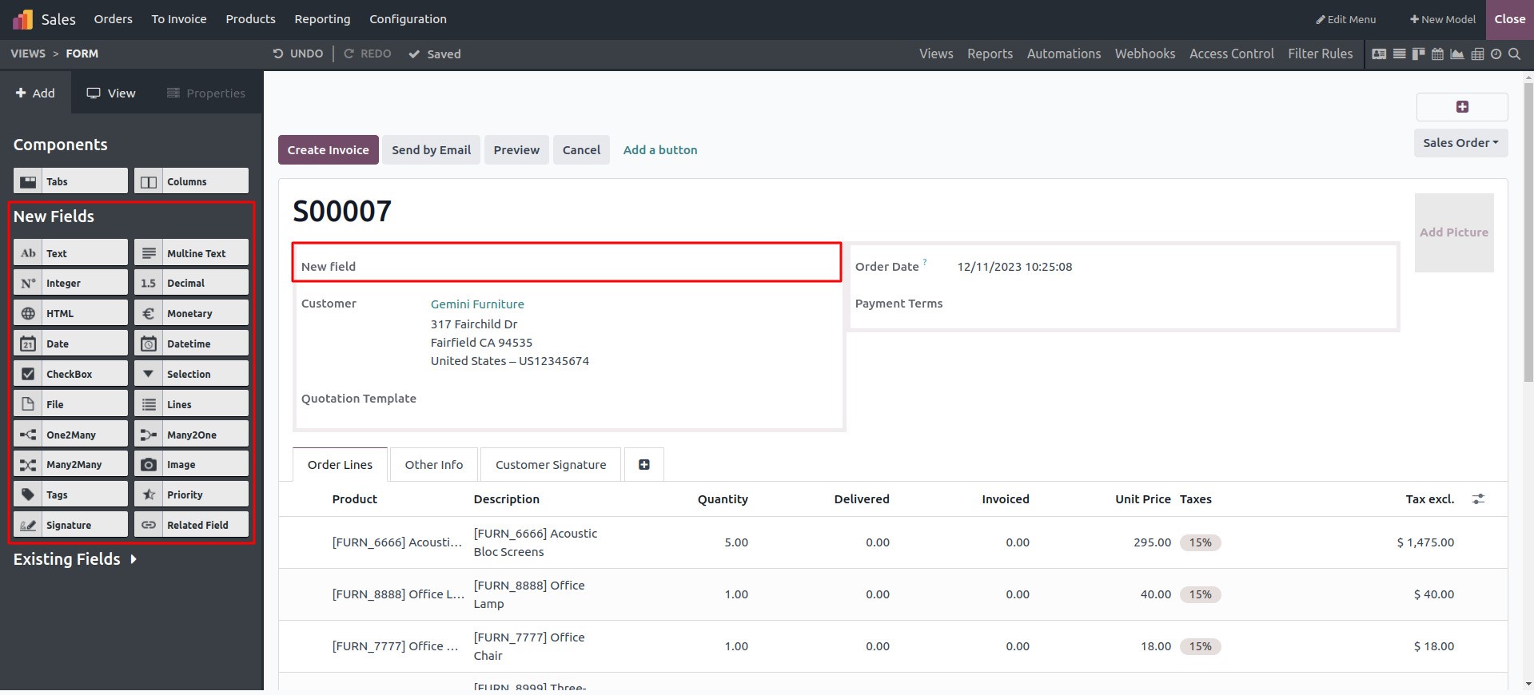The height and width of the screenshot is (695, 1534).
Task: Open the Reporting menu
Action: point(322,19)
